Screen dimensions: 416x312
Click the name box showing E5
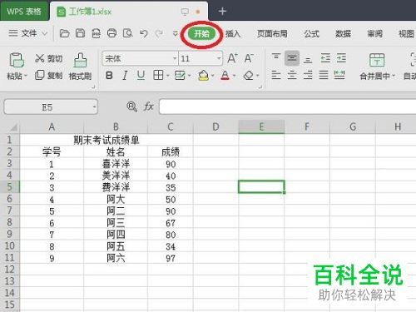[51, 107]
